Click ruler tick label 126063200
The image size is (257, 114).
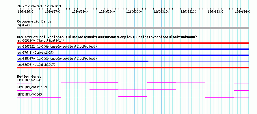pos(188,12)
